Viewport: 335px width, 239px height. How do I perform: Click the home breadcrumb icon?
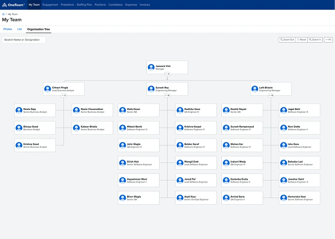click(x=3, y=14)
